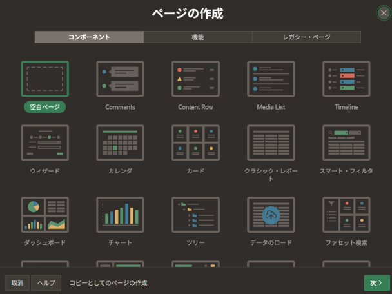Screen dimensions: 392x294
Task: Pick the Content Row page icon
Action: [x=195, y=79]
